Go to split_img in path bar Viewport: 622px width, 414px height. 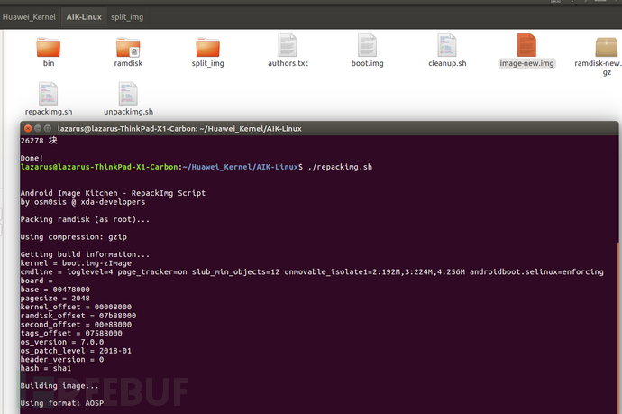pos(127,17)
